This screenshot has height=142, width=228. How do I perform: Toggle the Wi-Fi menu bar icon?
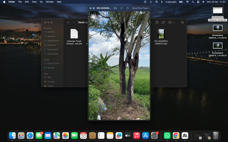click(187, 2)
